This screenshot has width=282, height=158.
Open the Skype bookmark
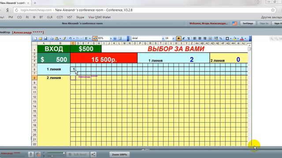pyautogui.click(x=80, y=17)
